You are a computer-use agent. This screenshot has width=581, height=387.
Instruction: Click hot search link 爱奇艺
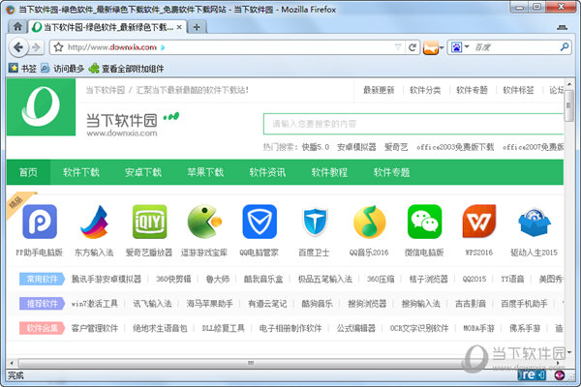click(x=396, y=147)
